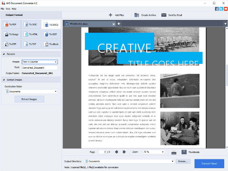The width and height of the screenshot is (228, 171).
Task: Collapse the Extract Images section
Action: tap(3, 80)
